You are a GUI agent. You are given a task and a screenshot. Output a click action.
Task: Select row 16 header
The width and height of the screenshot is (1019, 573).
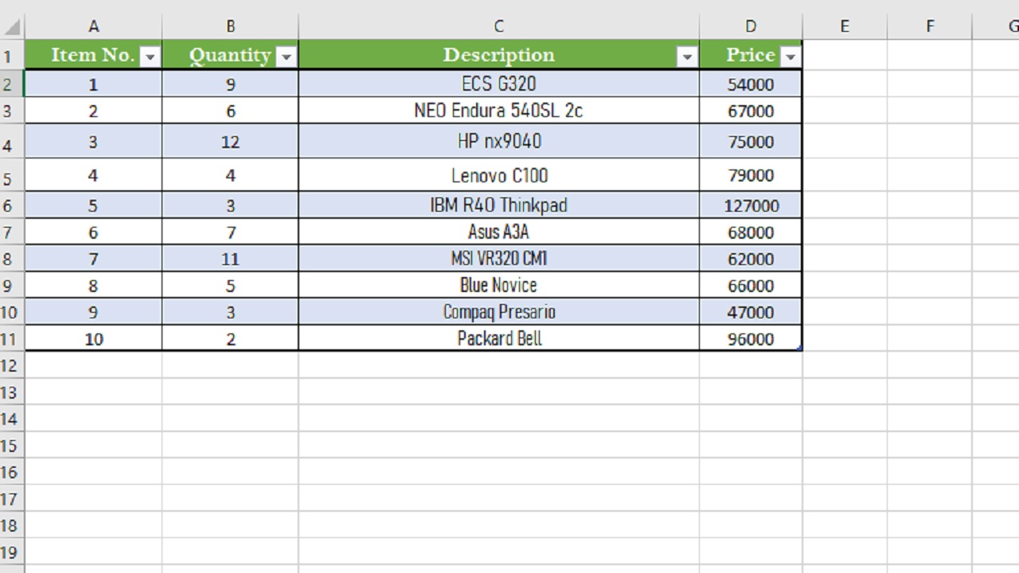pyautogui.click(x=12, y=472)
